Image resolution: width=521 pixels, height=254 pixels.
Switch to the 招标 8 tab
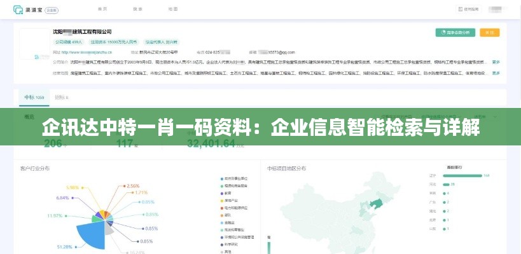[62, 98]
